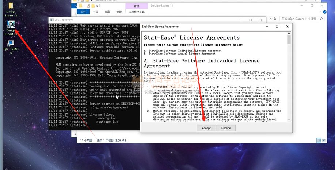The image size is (335, 170).
Task: Switch to the 主页 tab in Explorer
Action: pos(95,12)
